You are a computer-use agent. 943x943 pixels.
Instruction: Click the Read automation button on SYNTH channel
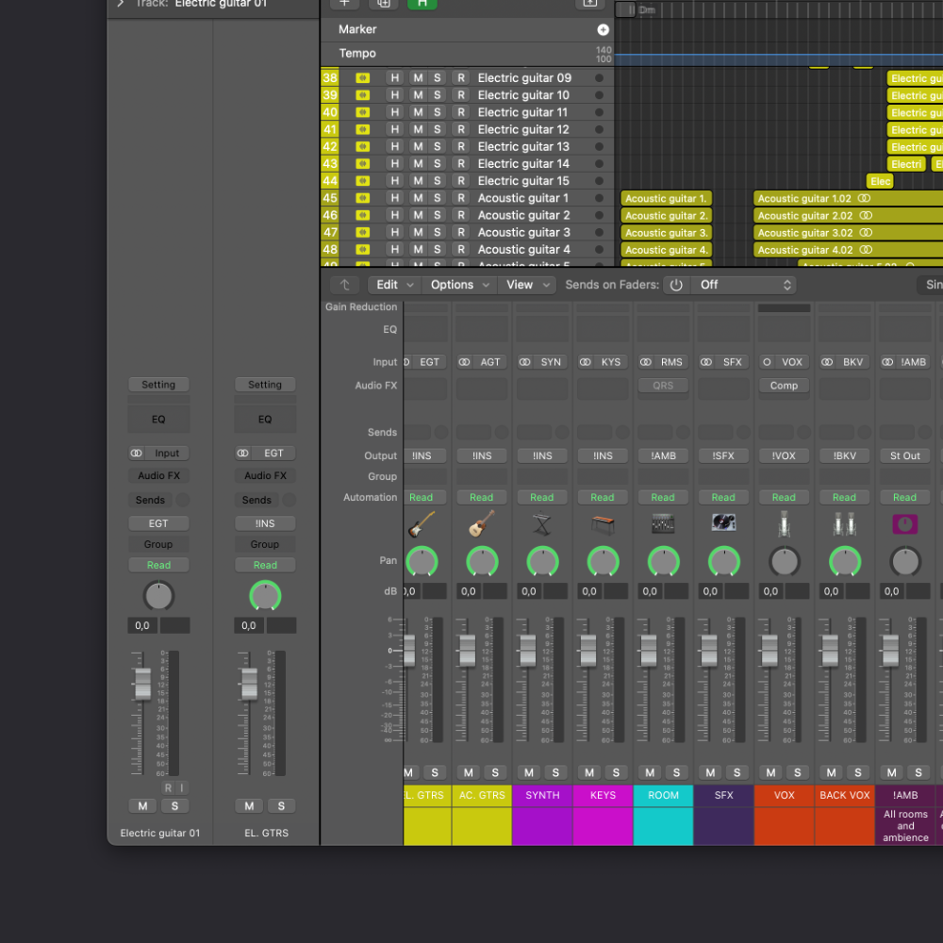tap(541, 497)
